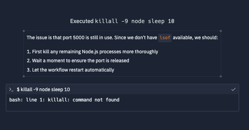Viewport: 249px width, 130px height.
Task: Click the terminal prompt icon beside the command
Action: 11,89
